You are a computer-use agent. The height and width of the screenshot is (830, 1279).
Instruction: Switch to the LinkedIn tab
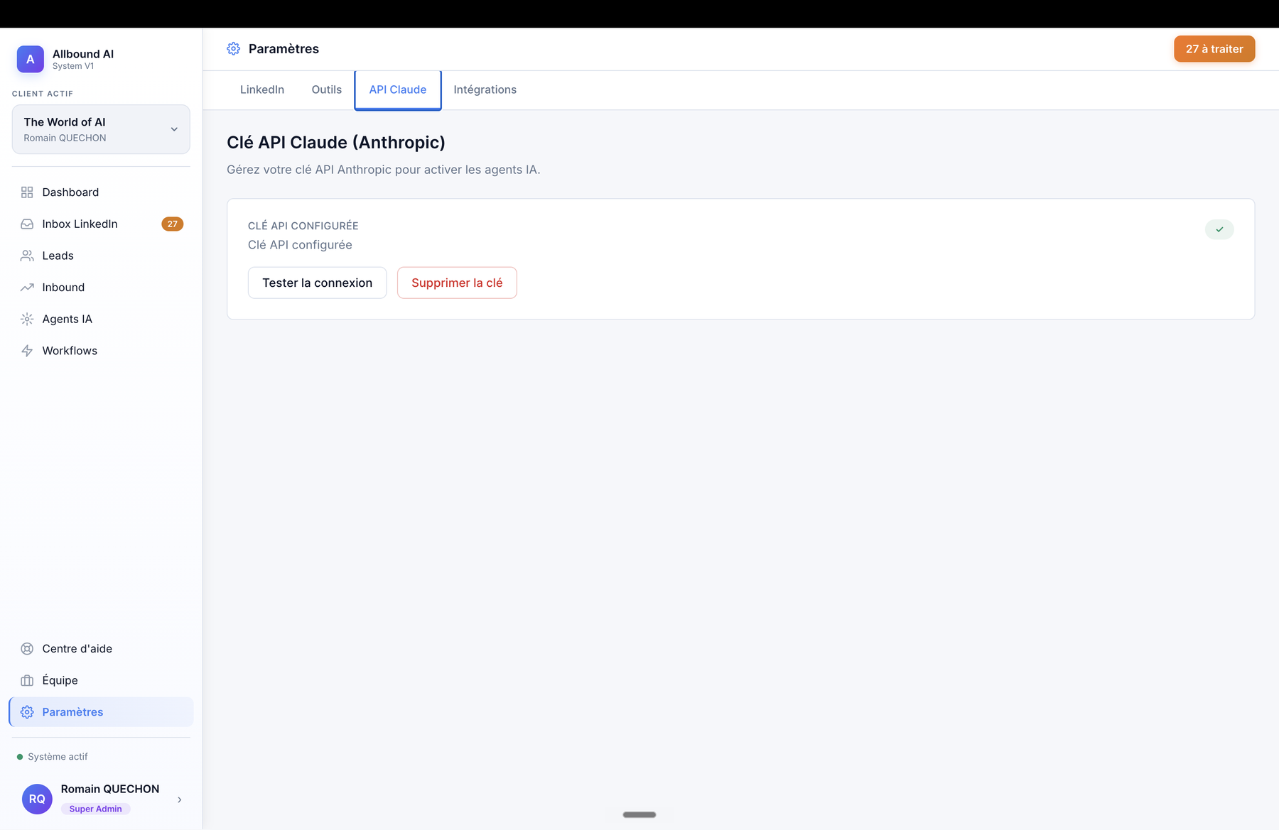pos(262,89)
